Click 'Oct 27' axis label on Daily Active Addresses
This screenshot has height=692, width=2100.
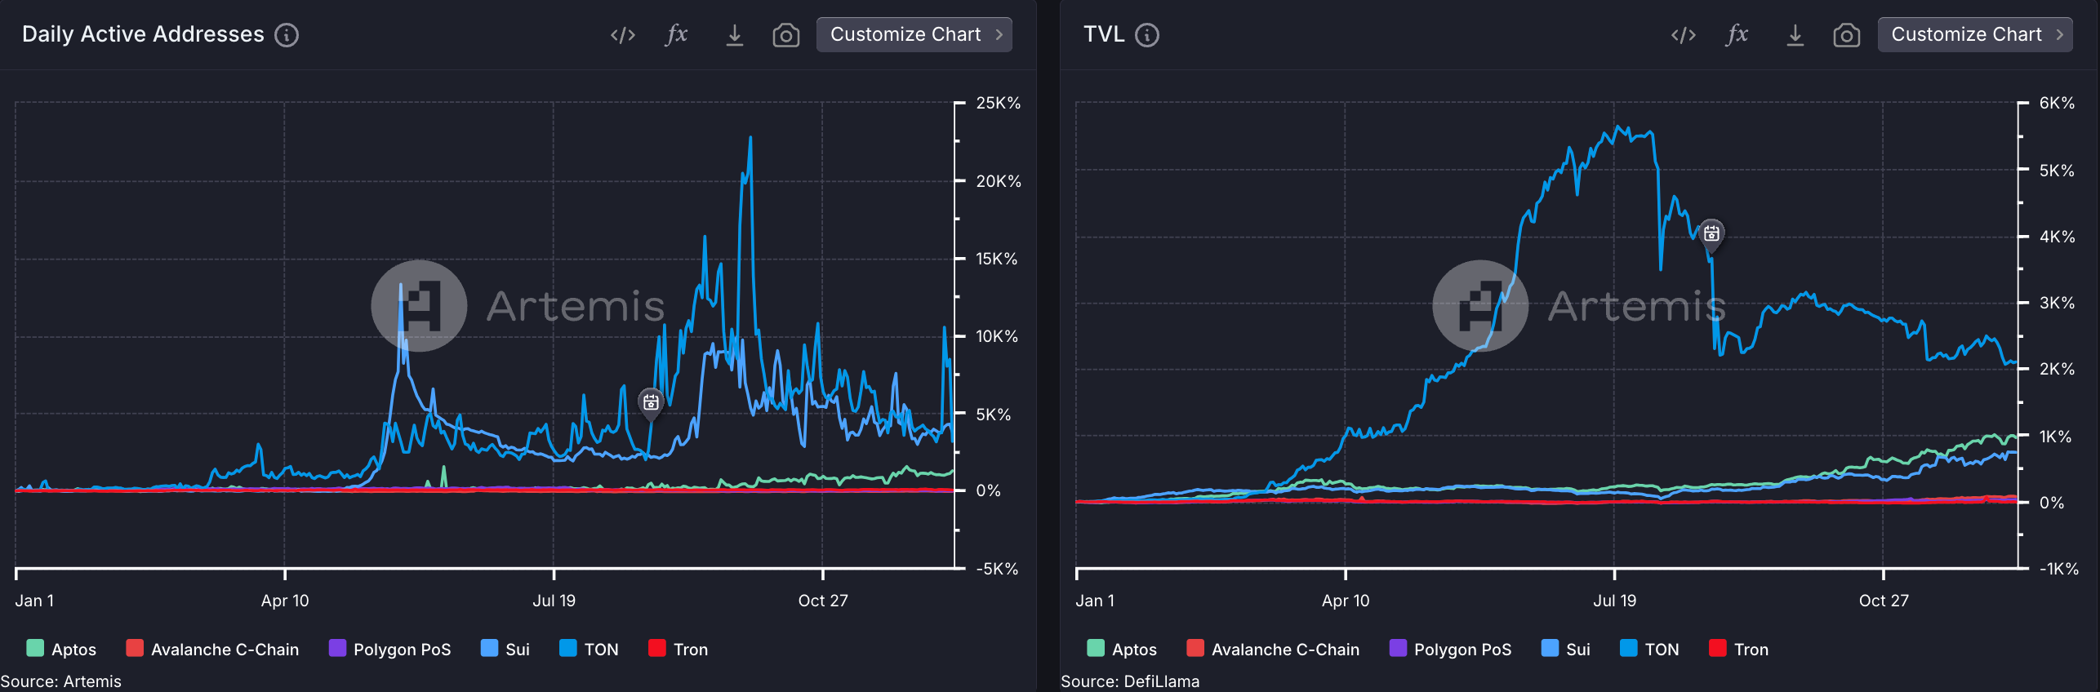823,601
